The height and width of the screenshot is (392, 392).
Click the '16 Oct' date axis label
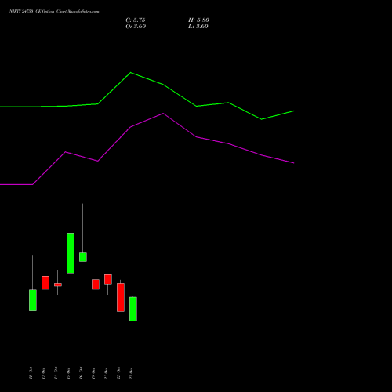pos(81,373)
